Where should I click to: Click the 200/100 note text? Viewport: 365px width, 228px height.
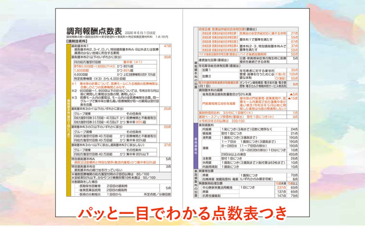click(238, 121)
